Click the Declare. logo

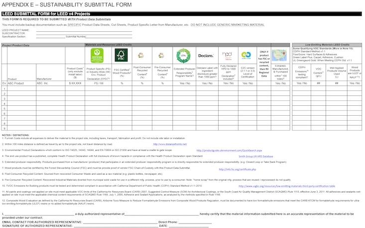pyautogui.click(x=206, y=56)
